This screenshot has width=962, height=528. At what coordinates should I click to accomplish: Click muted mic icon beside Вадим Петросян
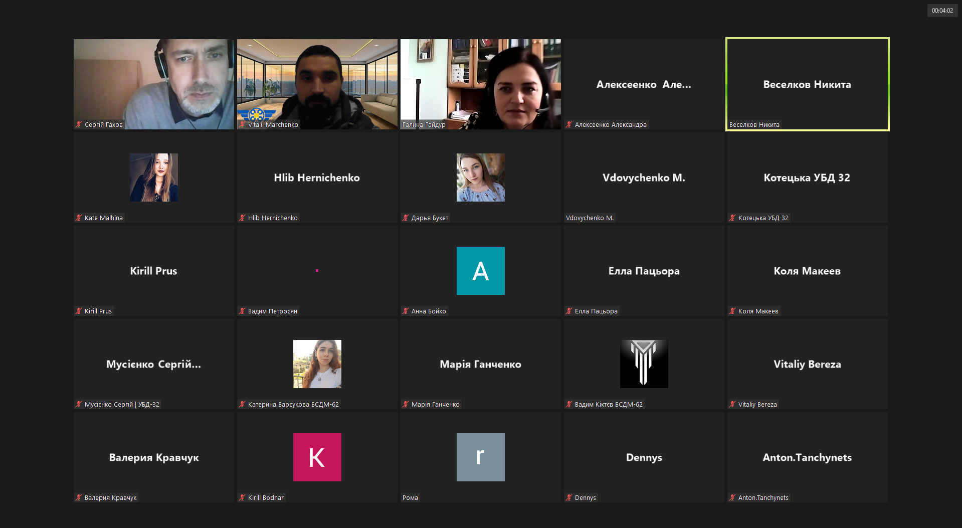point(242,311)
